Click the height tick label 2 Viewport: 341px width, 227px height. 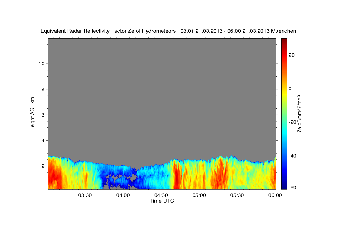(43, 166)
